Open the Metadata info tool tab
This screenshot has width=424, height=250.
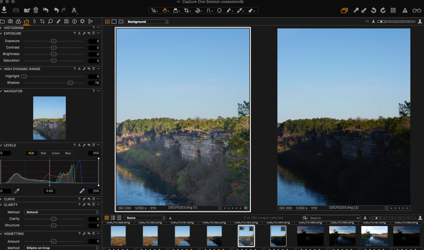tap(75, 21)
